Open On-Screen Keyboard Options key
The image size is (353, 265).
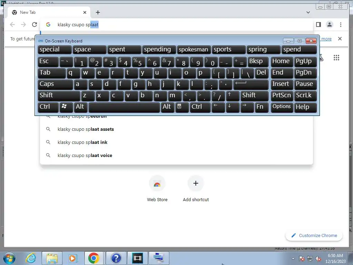(x=282, y=107)
